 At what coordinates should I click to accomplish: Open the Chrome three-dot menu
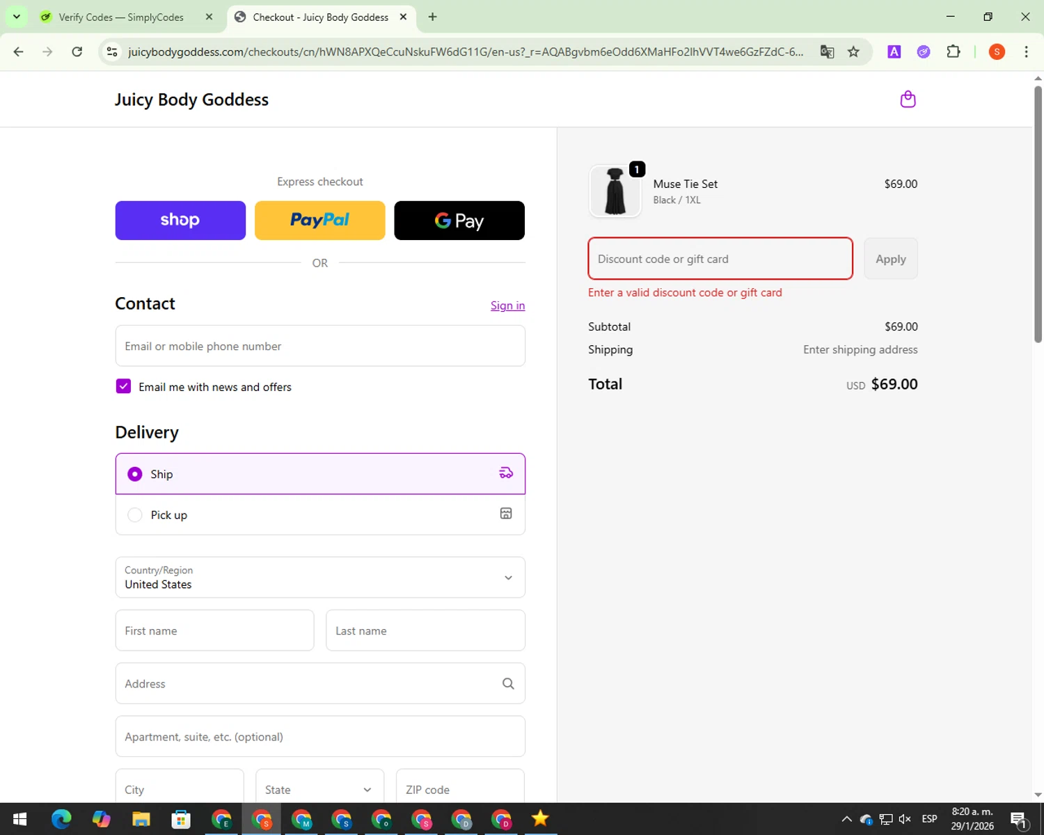(1026, 51)
